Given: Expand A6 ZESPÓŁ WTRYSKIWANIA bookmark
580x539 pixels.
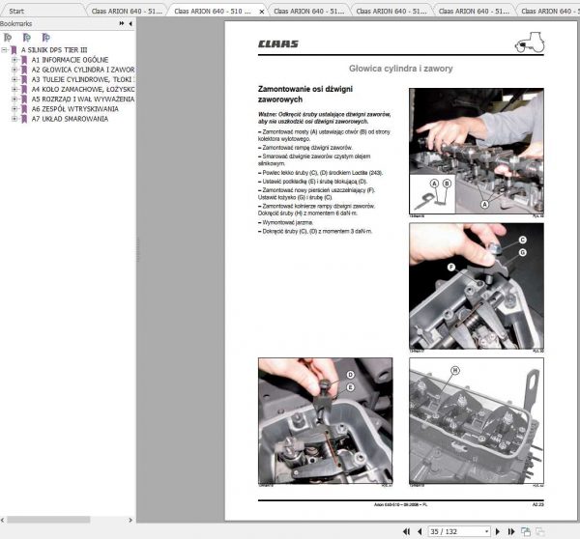Looking at the screenshot, I should [14, 109].
